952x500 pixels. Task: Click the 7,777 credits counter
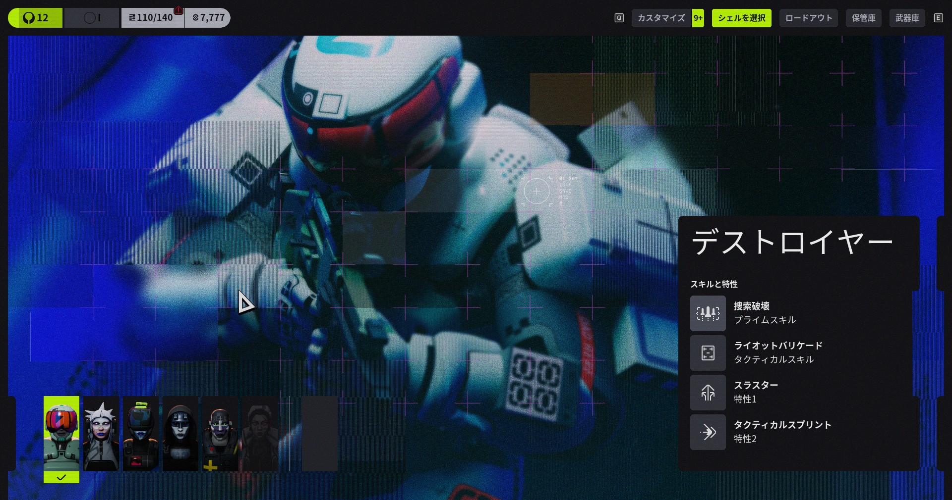coord(208,18)
